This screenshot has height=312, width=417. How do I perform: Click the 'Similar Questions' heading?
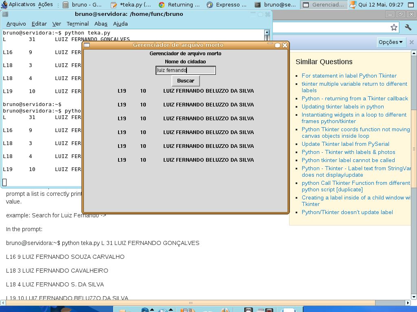click(x=324, y=62)
